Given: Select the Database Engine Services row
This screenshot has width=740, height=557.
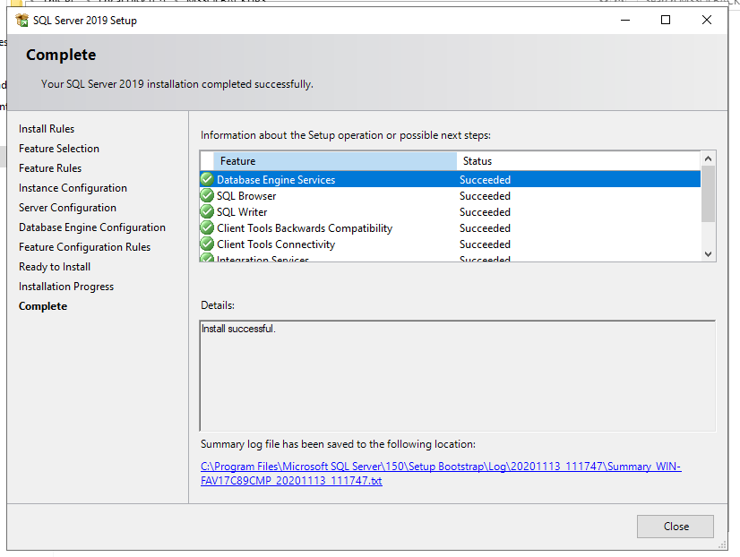Looking at the screenshot, I should (x=451, y=180).
